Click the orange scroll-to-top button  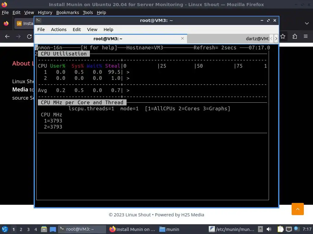[x=297, y=209]
